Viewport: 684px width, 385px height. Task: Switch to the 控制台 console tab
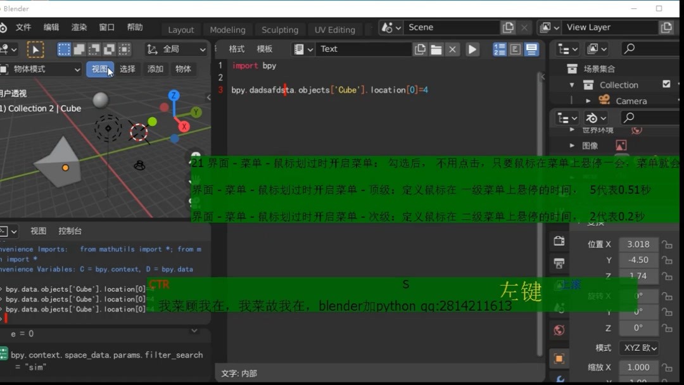point(69,230)
